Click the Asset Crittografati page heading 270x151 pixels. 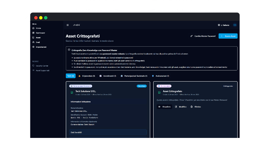(83, 36)
